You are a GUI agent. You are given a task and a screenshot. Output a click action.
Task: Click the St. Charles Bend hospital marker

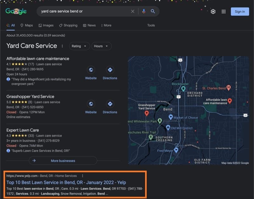[x=229, y=88]
